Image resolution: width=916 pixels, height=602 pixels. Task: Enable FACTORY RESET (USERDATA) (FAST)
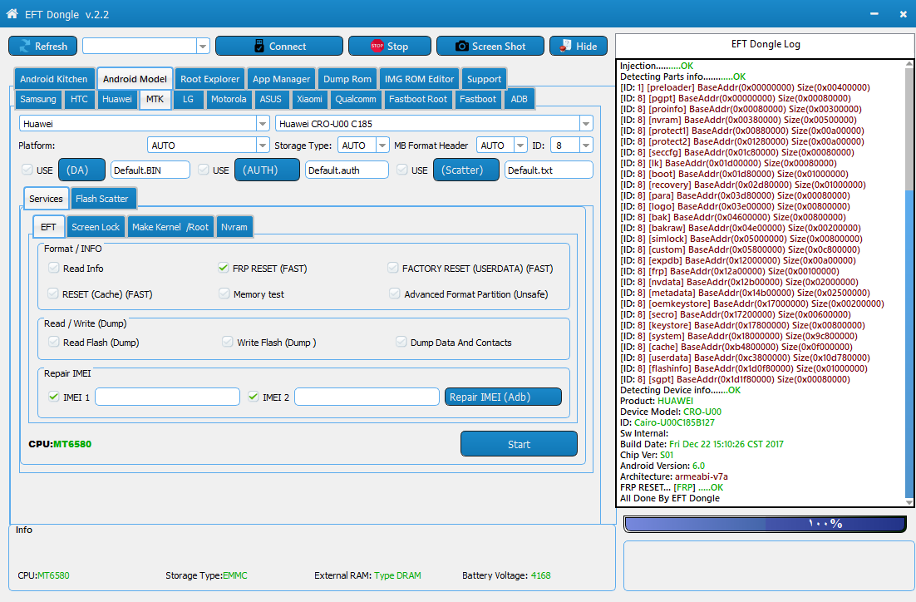click(x=392, y=268)
